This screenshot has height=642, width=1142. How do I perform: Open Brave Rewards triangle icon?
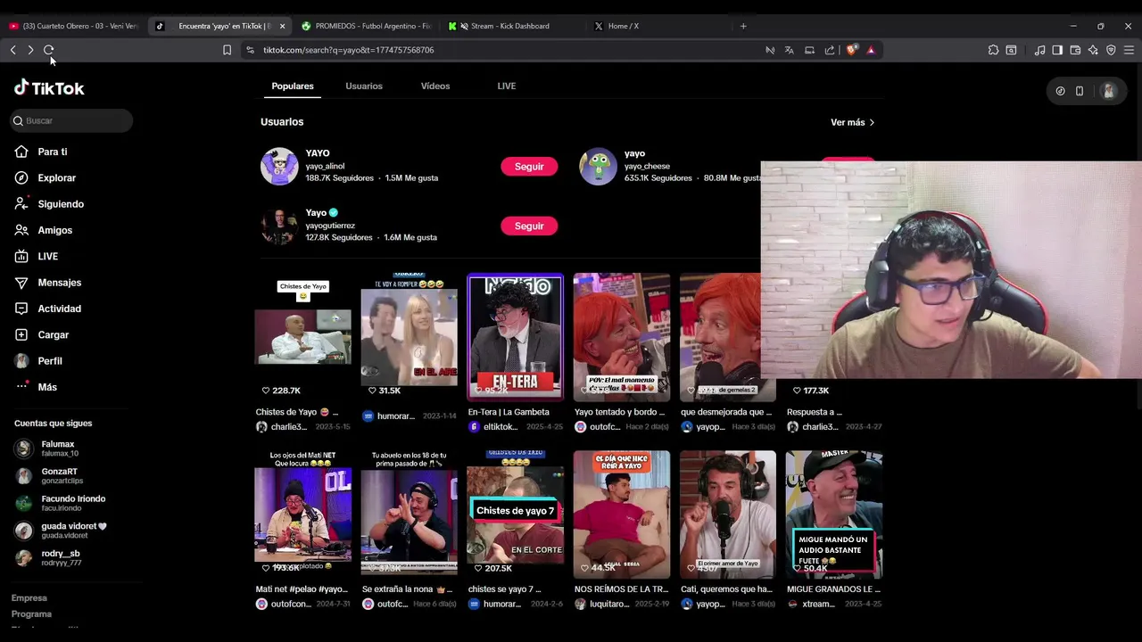(x=871, y=50)
